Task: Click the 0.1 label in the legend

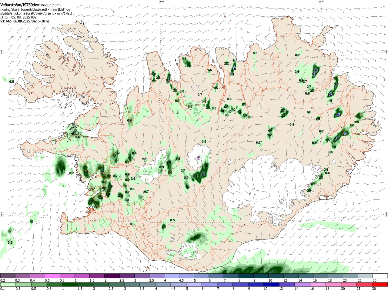Action: tap(3, 289)
